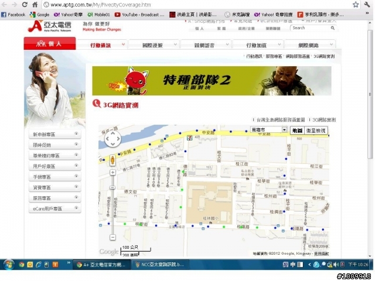
Task: Click the 中 input language indicator
Action: 293,265
